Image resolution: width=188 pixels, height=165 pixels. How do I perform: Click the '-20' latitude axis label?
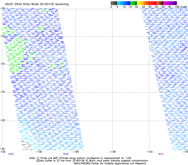point(2,149)
